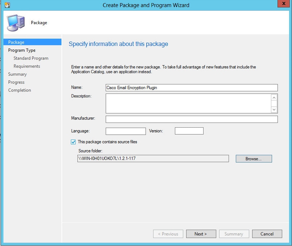
Task: Uncheck "This package contains source files"
Action: tap(73, 142)
